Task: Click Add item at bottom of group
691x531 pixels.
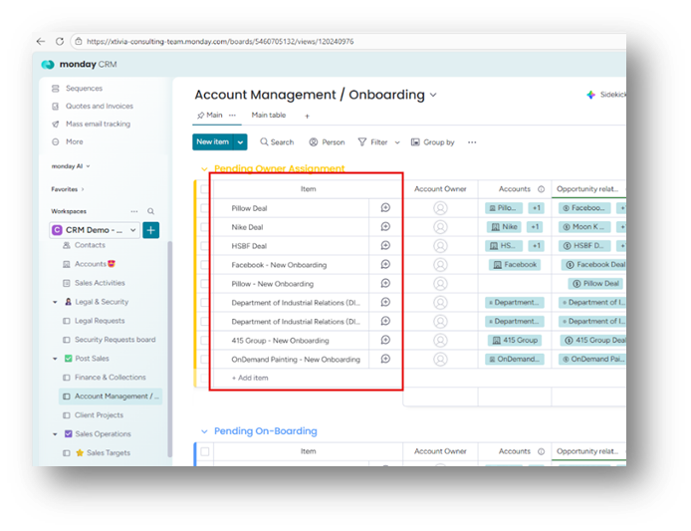Action: tap(250, 379)
